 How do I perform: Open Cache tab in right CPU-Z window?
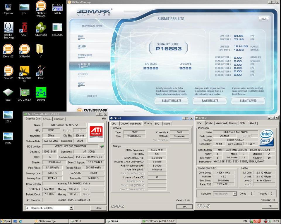(210, 123)
